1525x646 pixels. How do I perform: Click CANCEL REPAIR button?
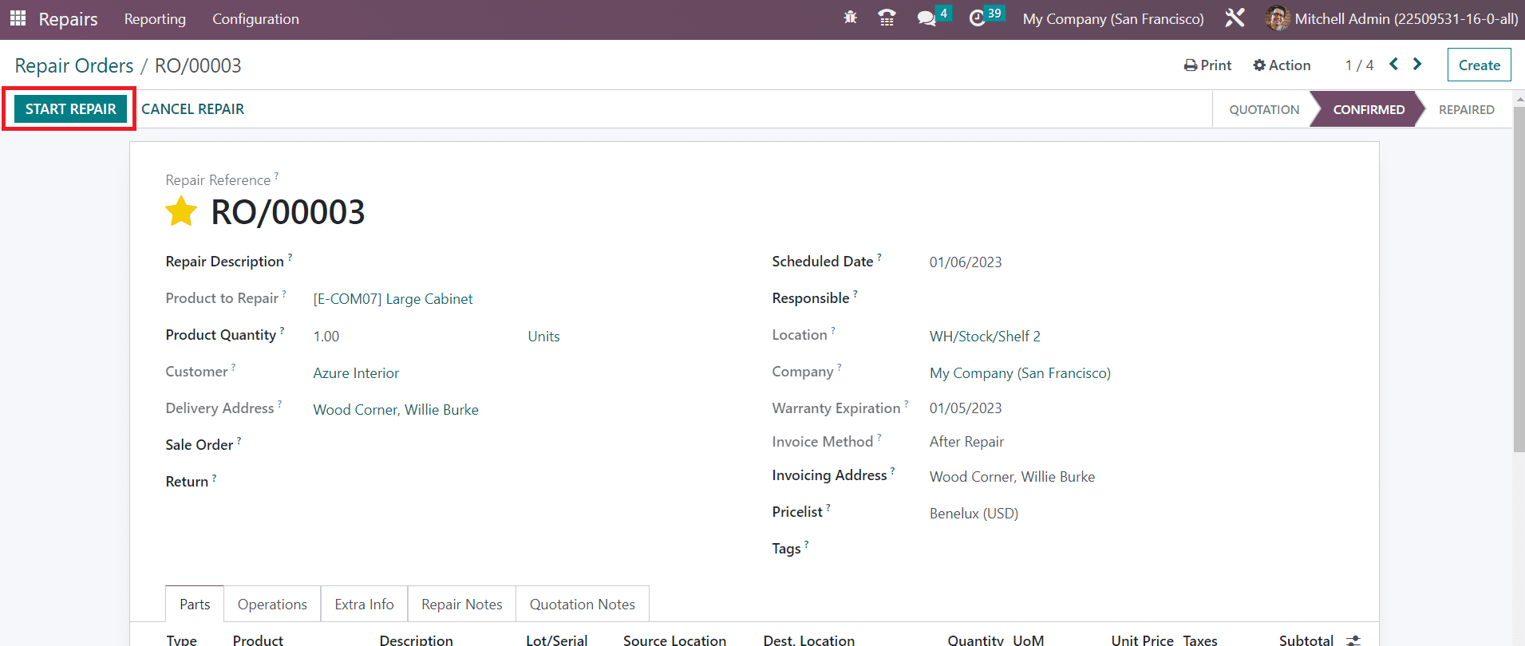[x=193, y=108]
